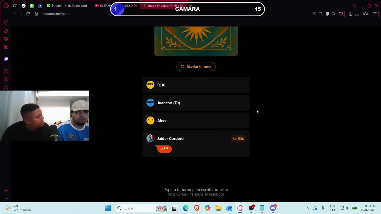Open the sidebar player icon
This screenshot has width=381, height=214.
coord(6,71)
